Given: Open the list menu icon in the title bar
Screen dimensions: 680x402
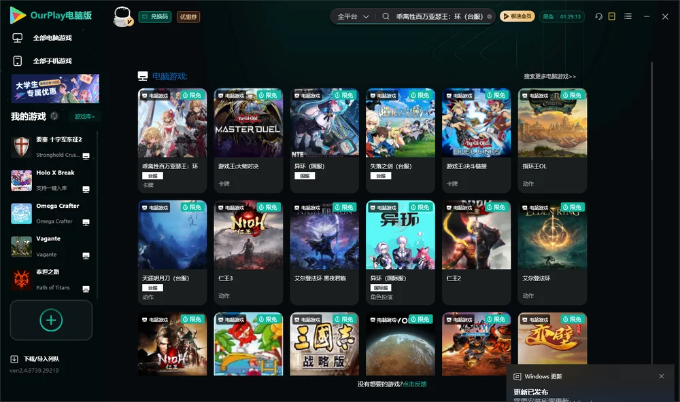Looking at the screenshot, I should tap(628, 16).
